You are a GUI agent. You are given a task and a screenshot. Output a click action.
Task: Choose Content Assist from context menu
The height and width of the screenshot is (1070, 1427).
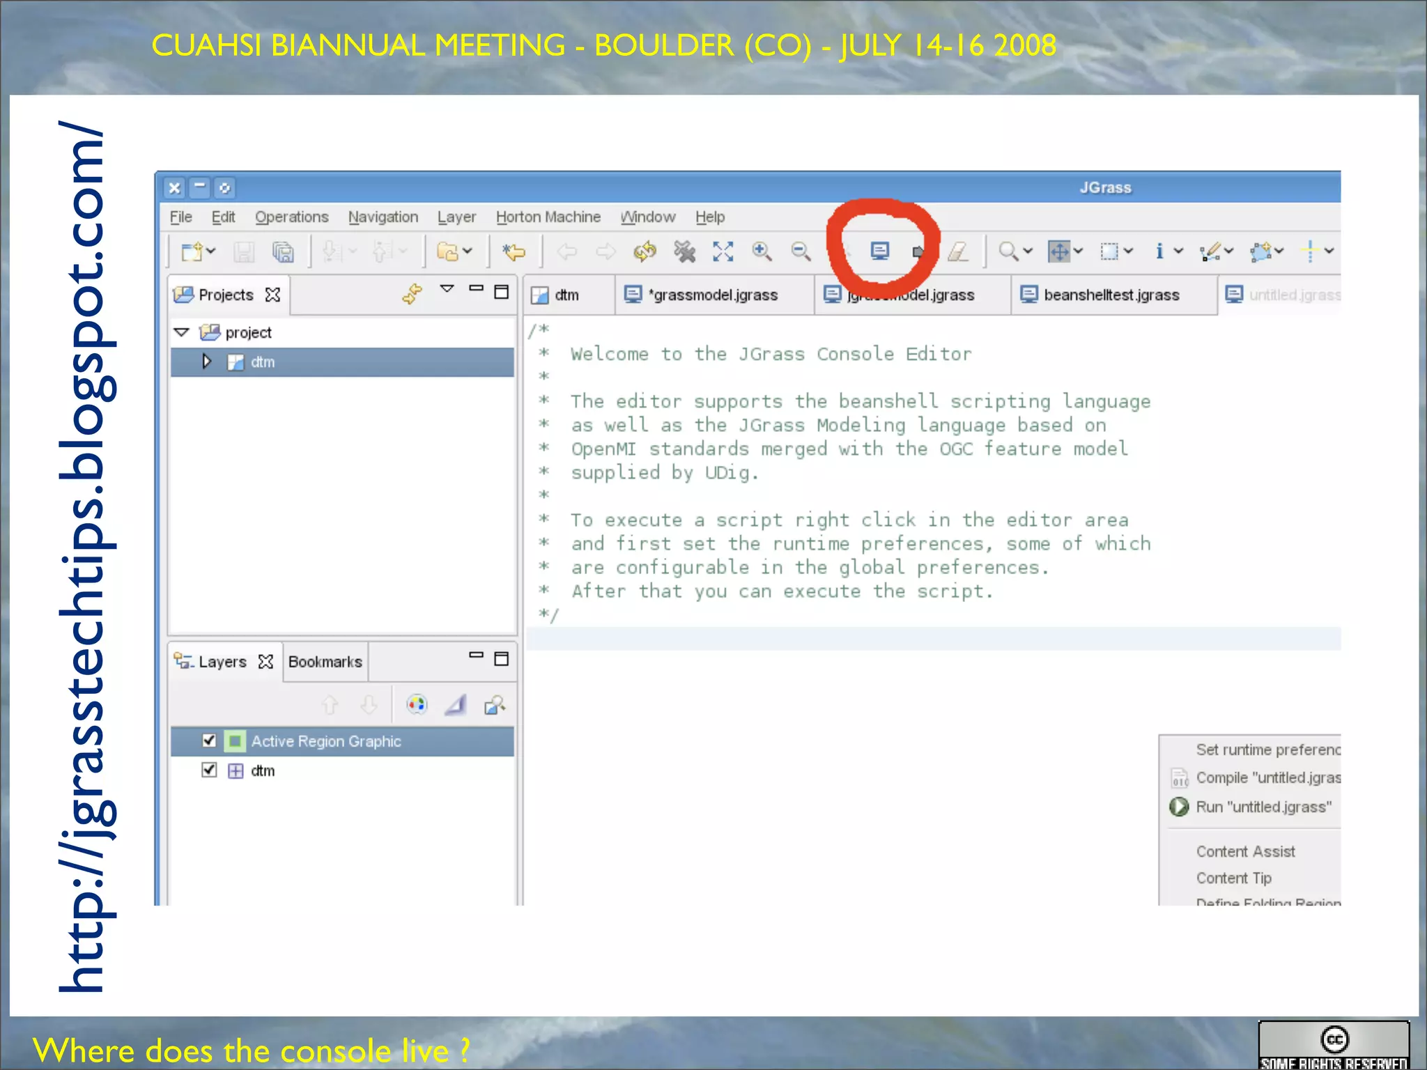pos(1245,851)
